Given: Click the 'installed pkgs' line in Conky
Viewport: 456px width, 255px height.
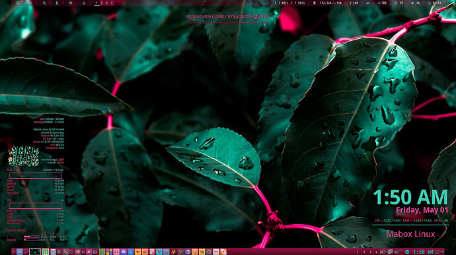Looking at the screenshot, I should [52, 159].
